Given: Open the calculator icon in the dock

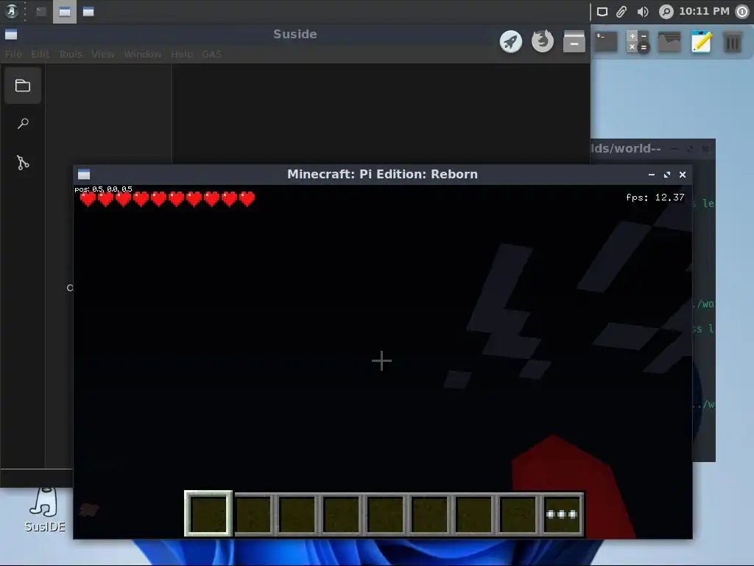Looking at the screenshot, I should pos(638,41).
